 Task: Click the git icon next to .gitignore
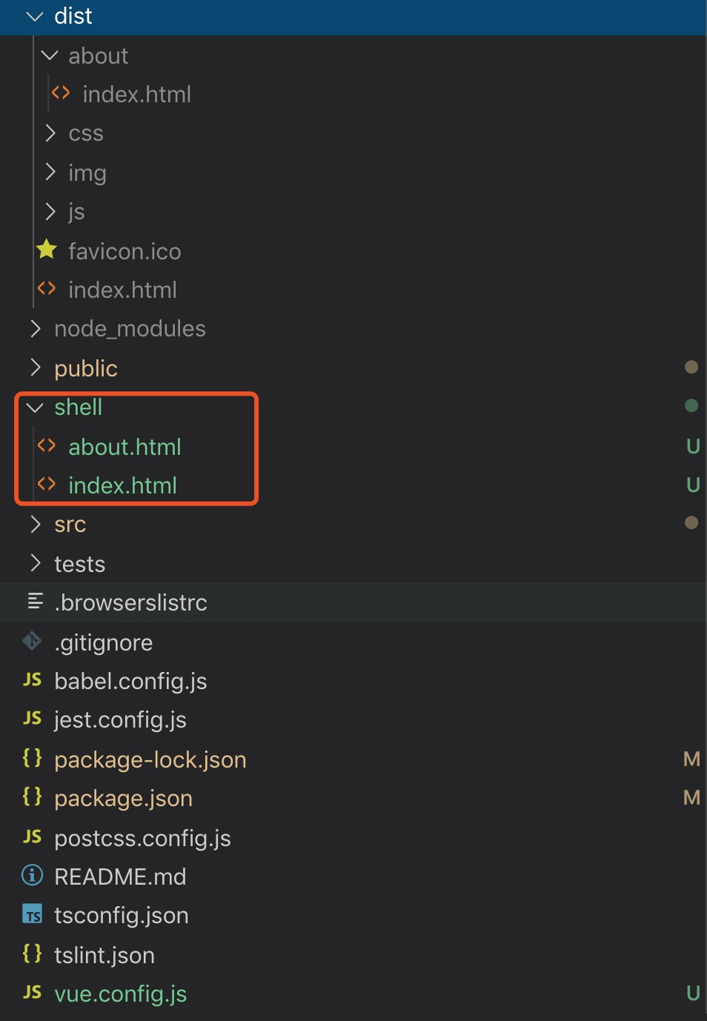pos(32,641)
